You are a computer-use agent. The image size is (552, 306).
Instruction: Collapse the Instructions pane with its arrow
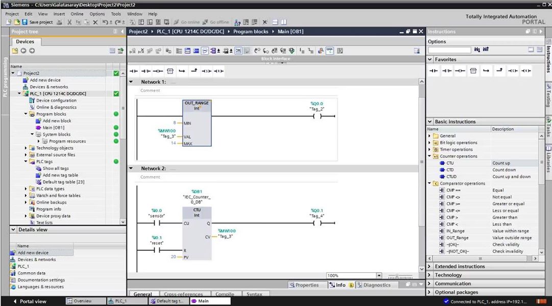point(541,31)
